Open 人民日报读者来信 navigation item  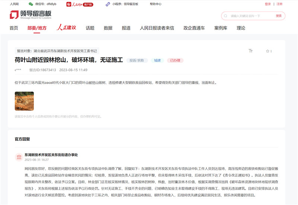point(157,28)
